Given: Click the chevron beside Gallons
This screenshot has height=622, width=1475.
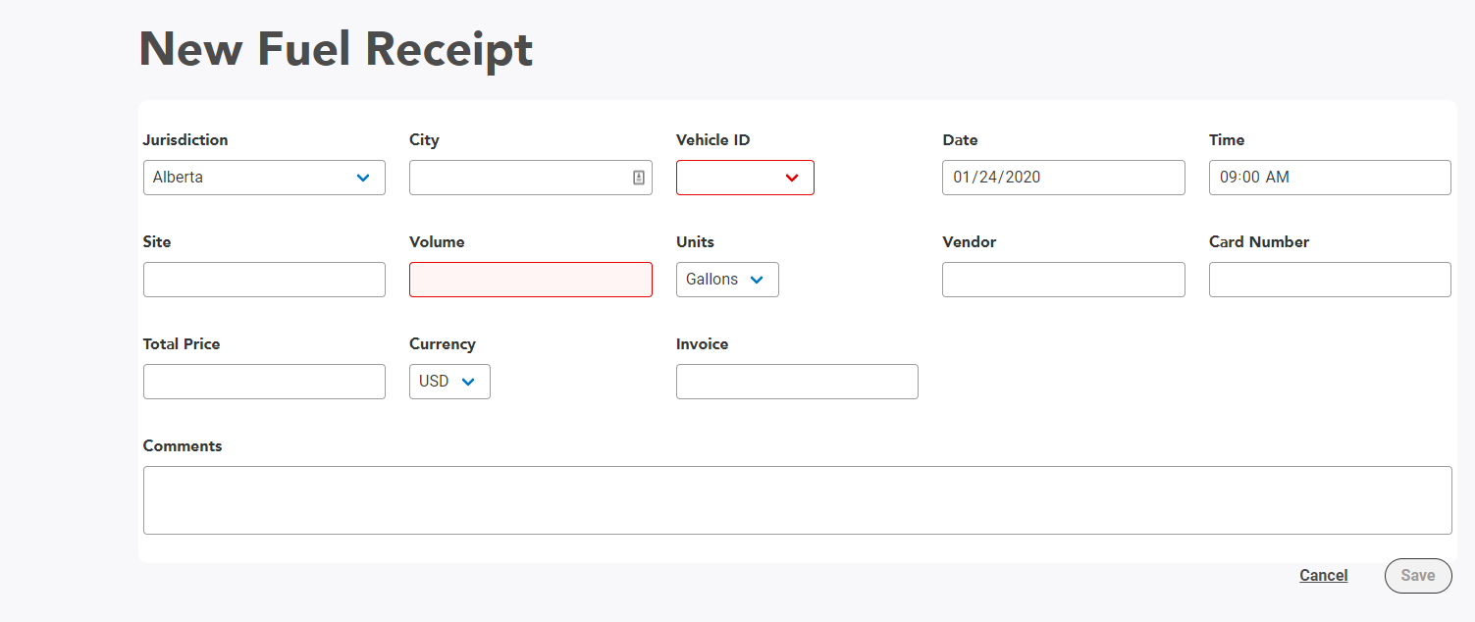Looking at the screenshot, I should (756, 279).
